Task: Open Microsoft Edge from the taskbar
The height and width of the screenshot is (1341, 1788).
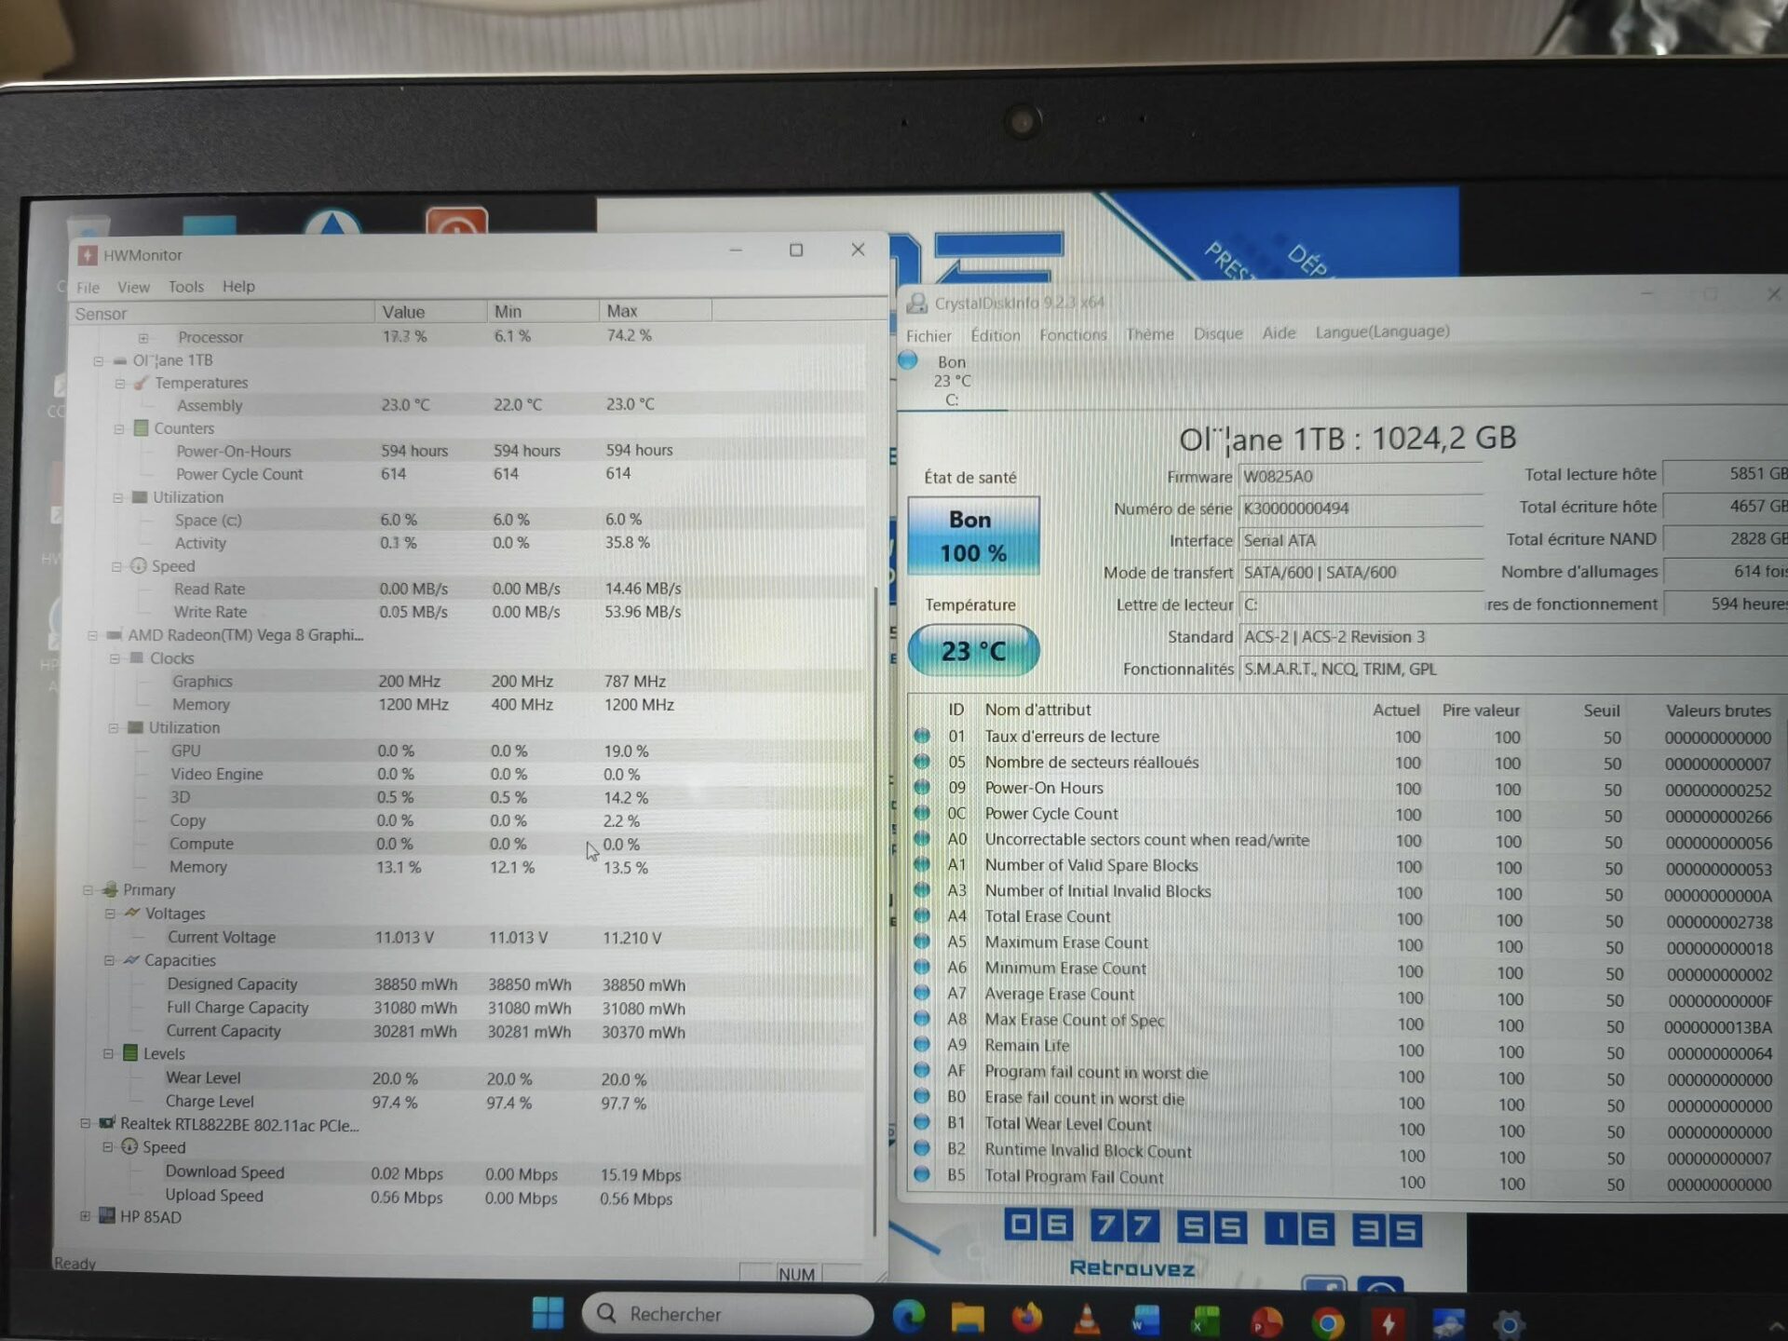Action: point(908,1316)
